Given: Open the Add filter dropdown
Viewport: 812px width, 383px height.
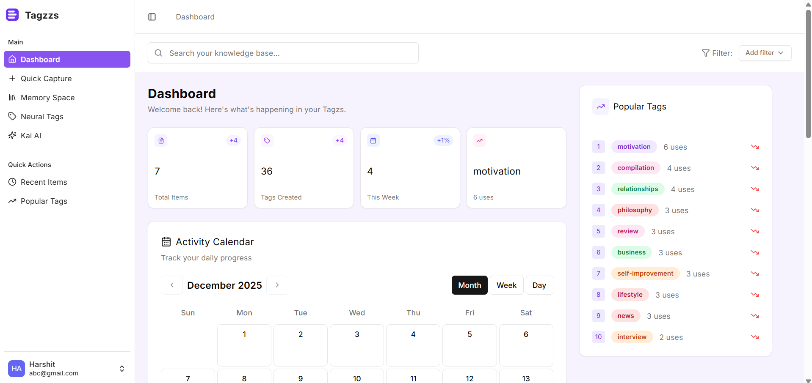Looking at the screenshot, I should [765, 53].
